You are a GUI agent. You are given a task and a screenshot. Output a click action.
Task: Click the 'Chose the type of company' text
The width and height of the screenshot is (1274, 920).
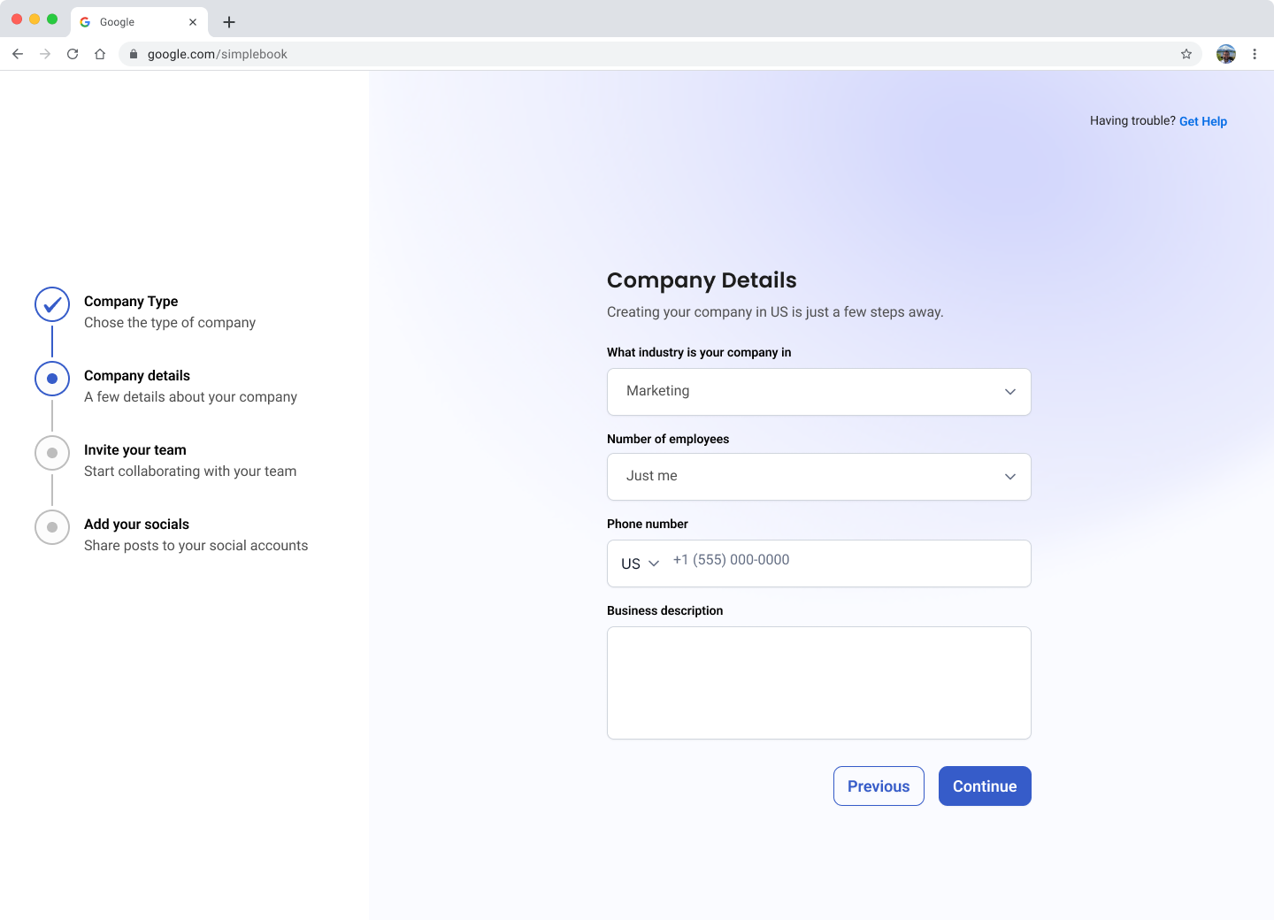tap(170, 323)
